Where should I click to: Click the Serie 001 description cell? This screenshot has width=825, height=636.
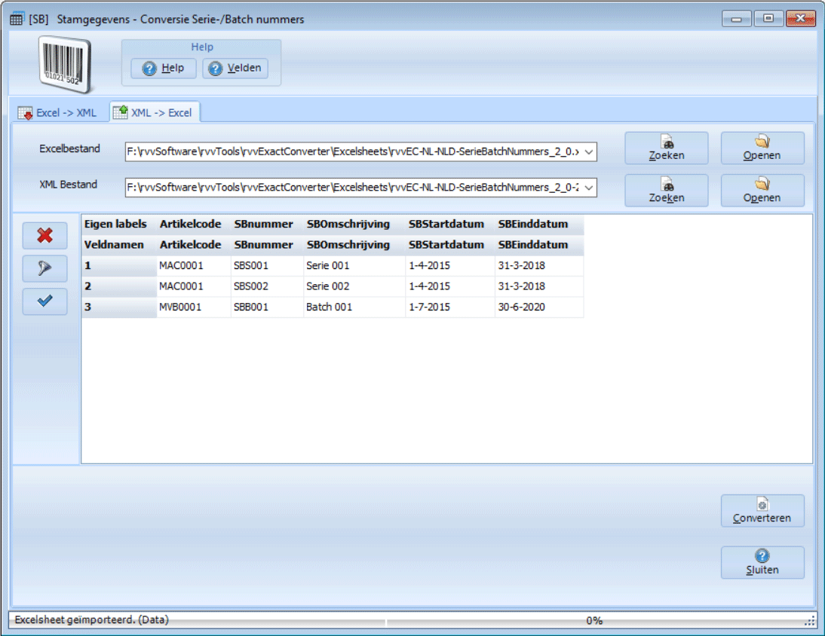click(x=354, y=265)
